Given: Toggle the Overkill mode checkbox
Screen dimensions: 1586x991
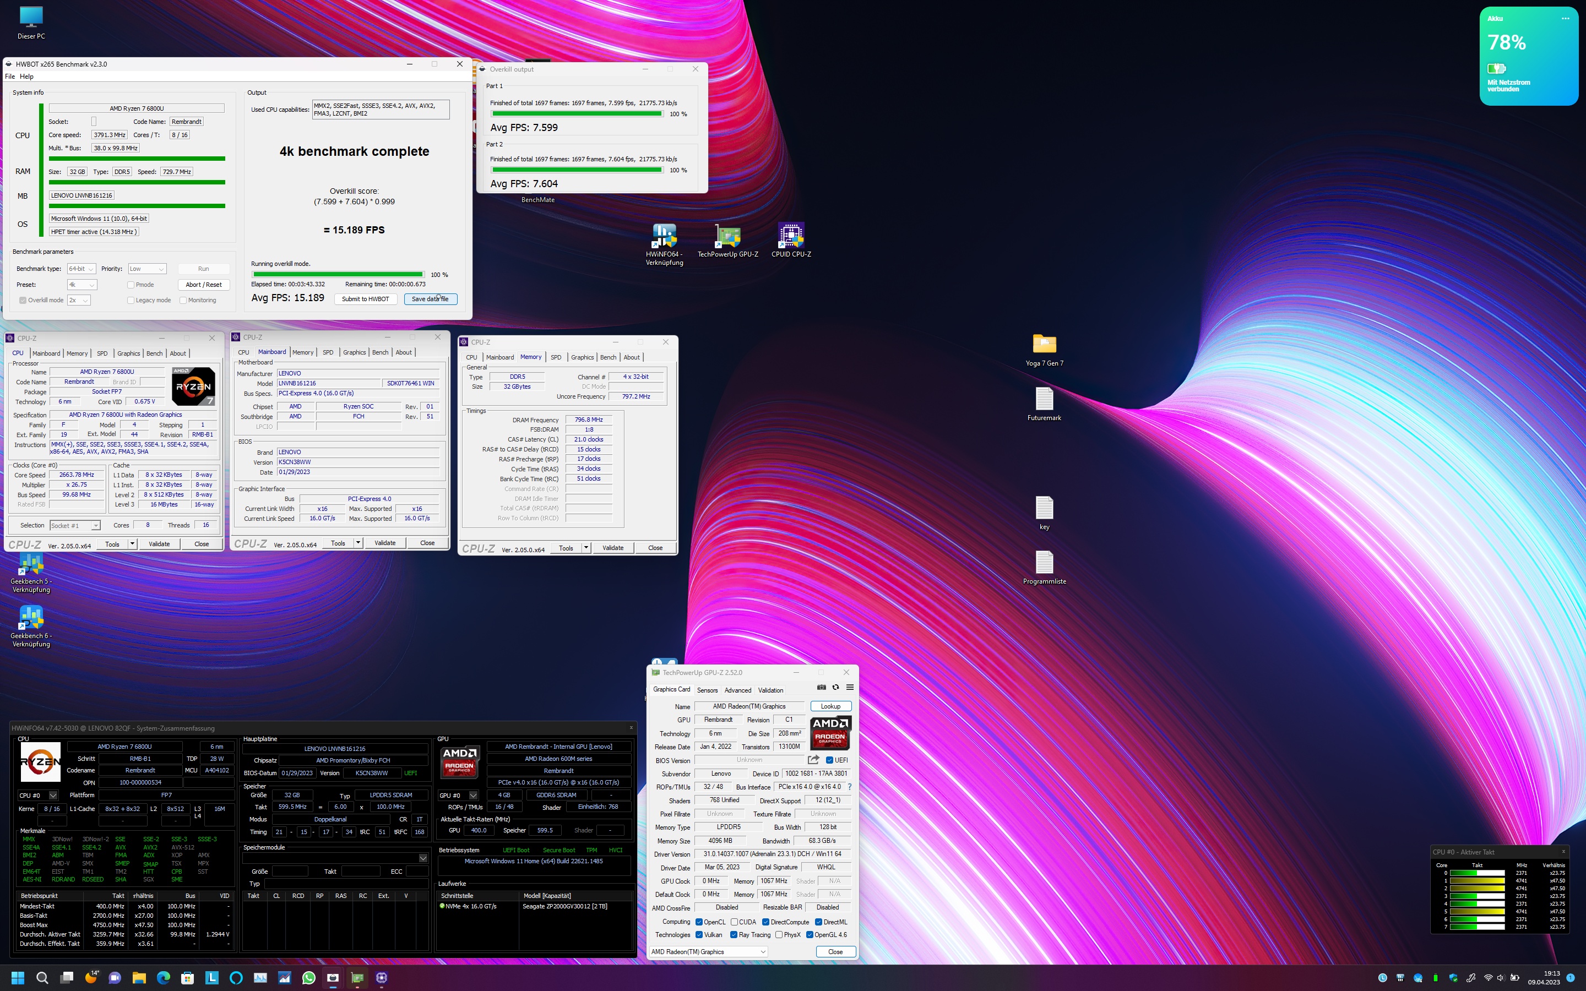Looking at the screenshot, I should (23, 300).
